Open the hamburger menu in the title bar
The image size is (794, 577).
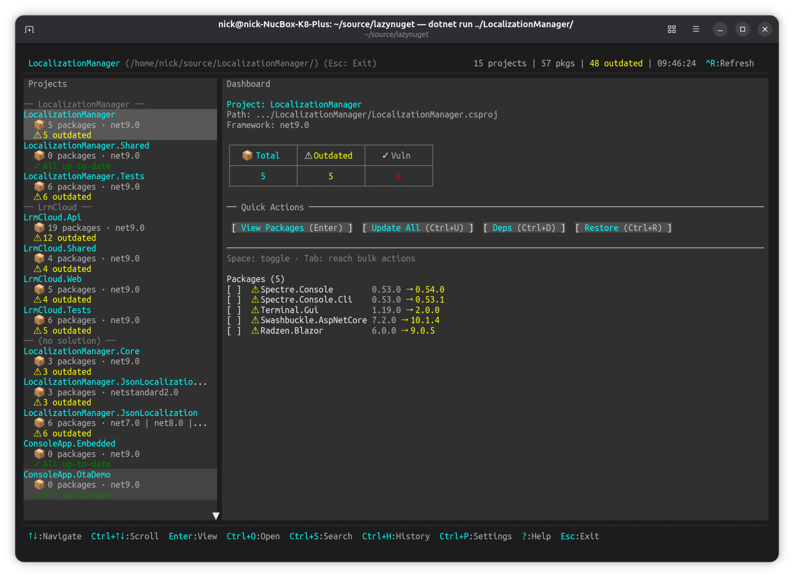pyautogui.click(x=696, y=29)
